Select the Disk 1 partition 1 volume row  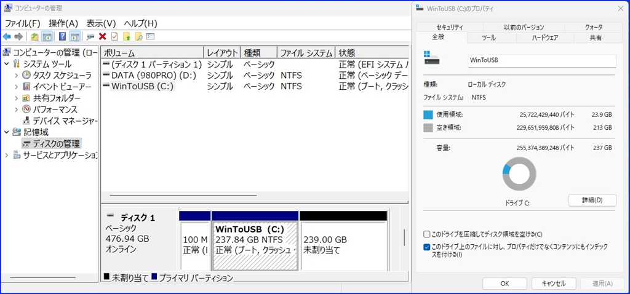click(255, 64)
